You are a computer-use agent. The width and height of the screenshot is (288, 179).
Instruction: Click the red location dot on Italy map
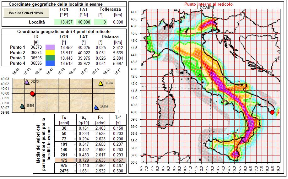[272, 112]
